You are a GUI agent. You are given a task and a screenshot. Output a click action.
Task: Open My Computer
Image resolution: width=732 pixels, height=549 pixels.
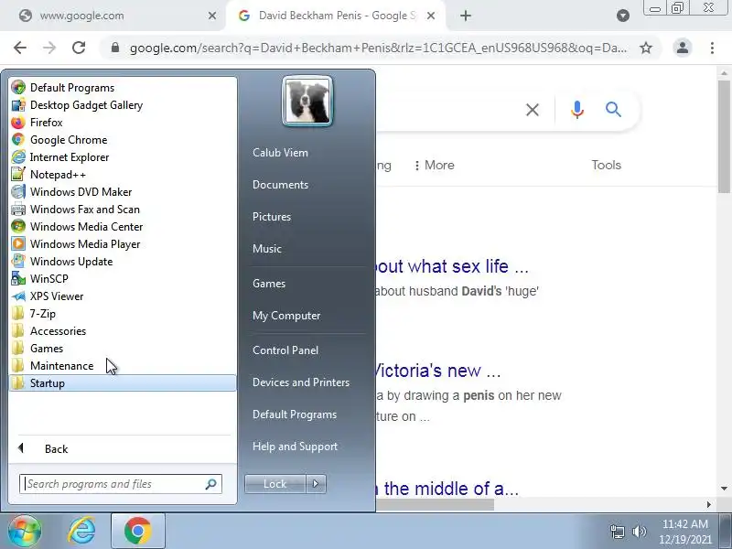(286, 316)
